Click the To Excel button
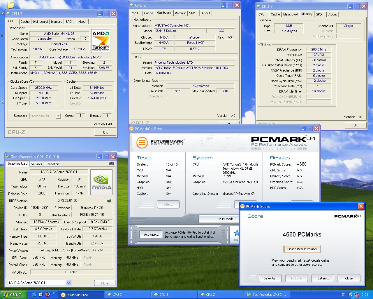The width and height of the screenshot is (373, 299). tap(296, 278)
